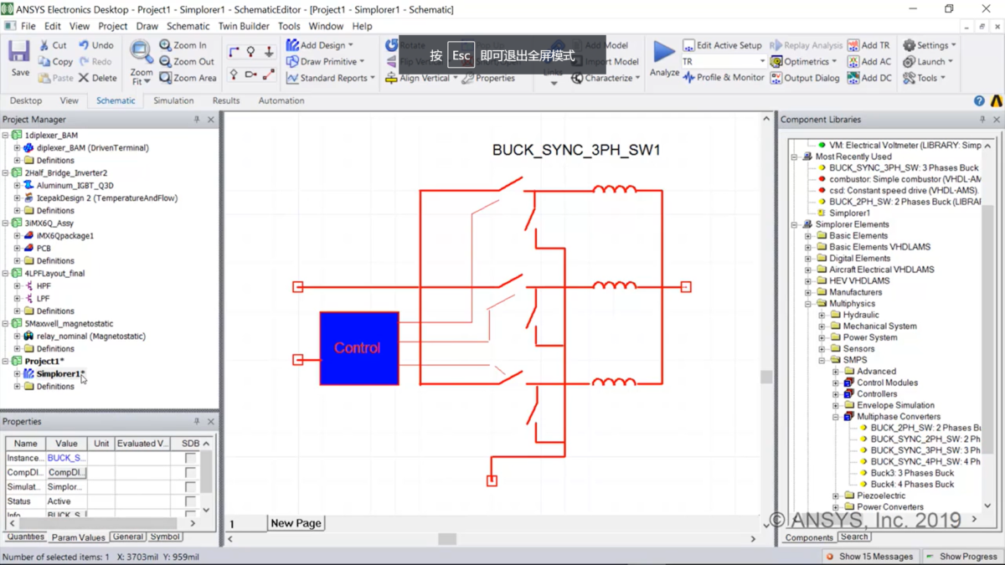Select the ground symbol tool icon
1005x565 pixels.
[x=269, y=52]
